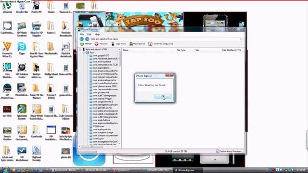Select the com.popcap.Peggle folder

pyautogui.click(x=101, y=99)
